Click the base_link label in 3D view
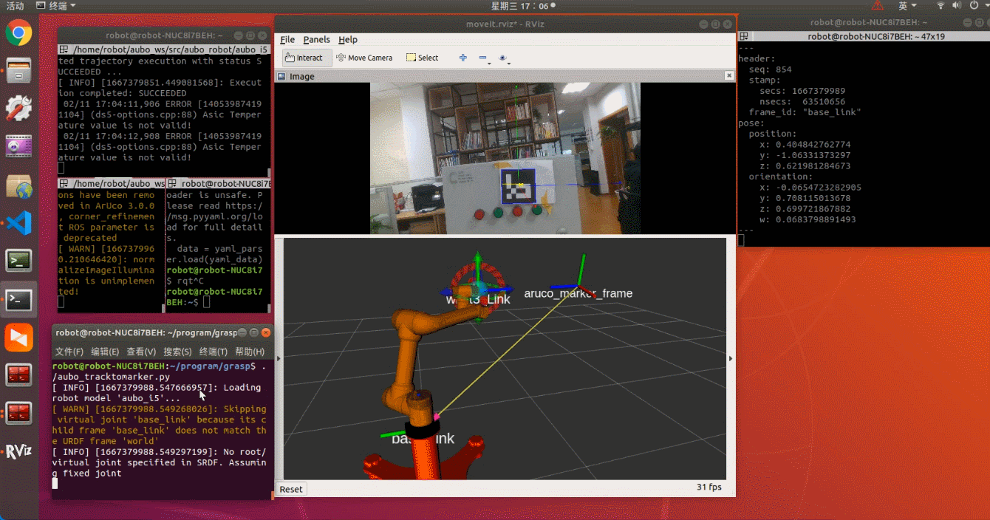Screen dimensions: 990x520 [423, 439]
